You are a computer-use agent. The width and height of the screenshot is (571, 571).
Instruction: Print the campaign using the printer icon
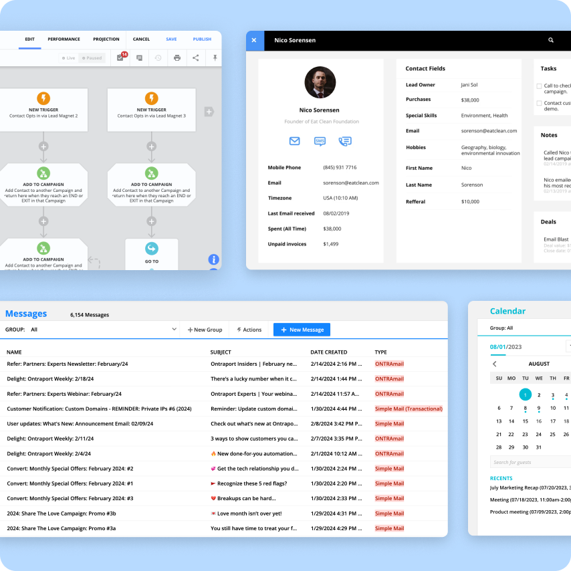177,58
